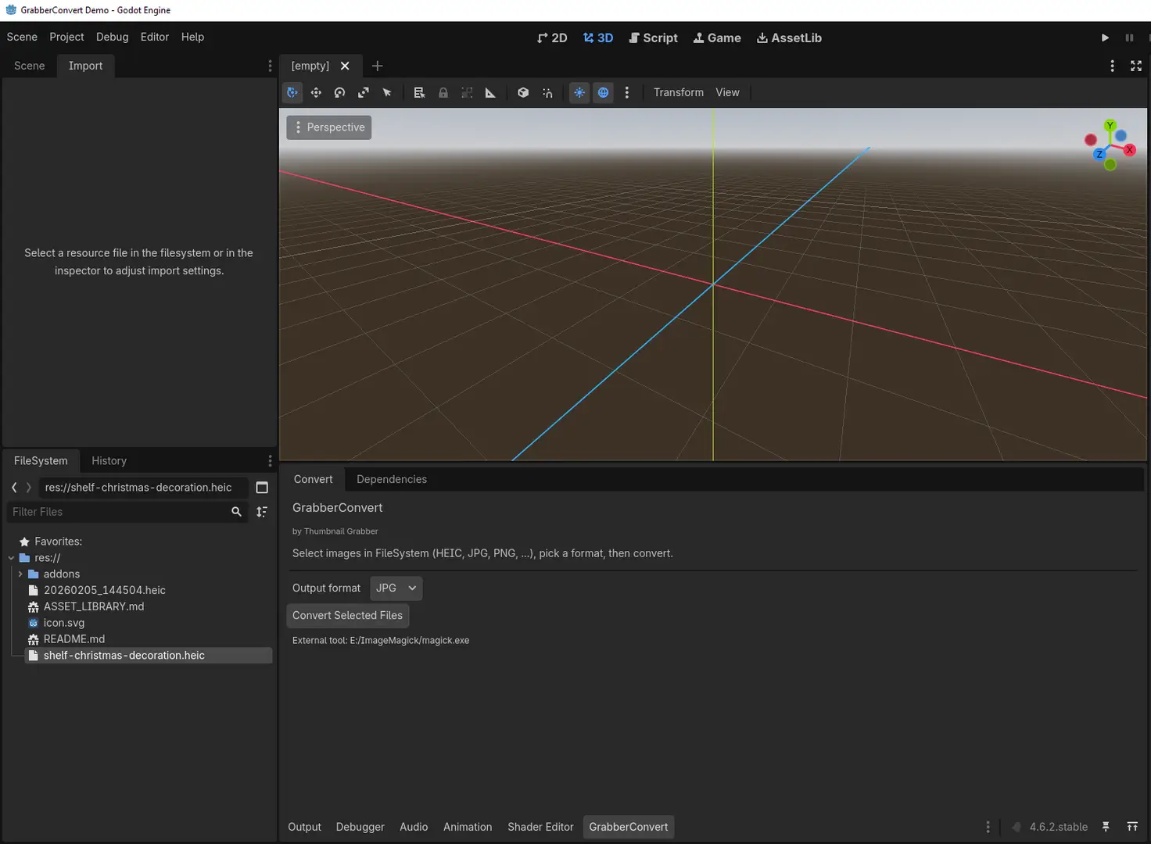Open the Perspective view menu

click(329, 127)
